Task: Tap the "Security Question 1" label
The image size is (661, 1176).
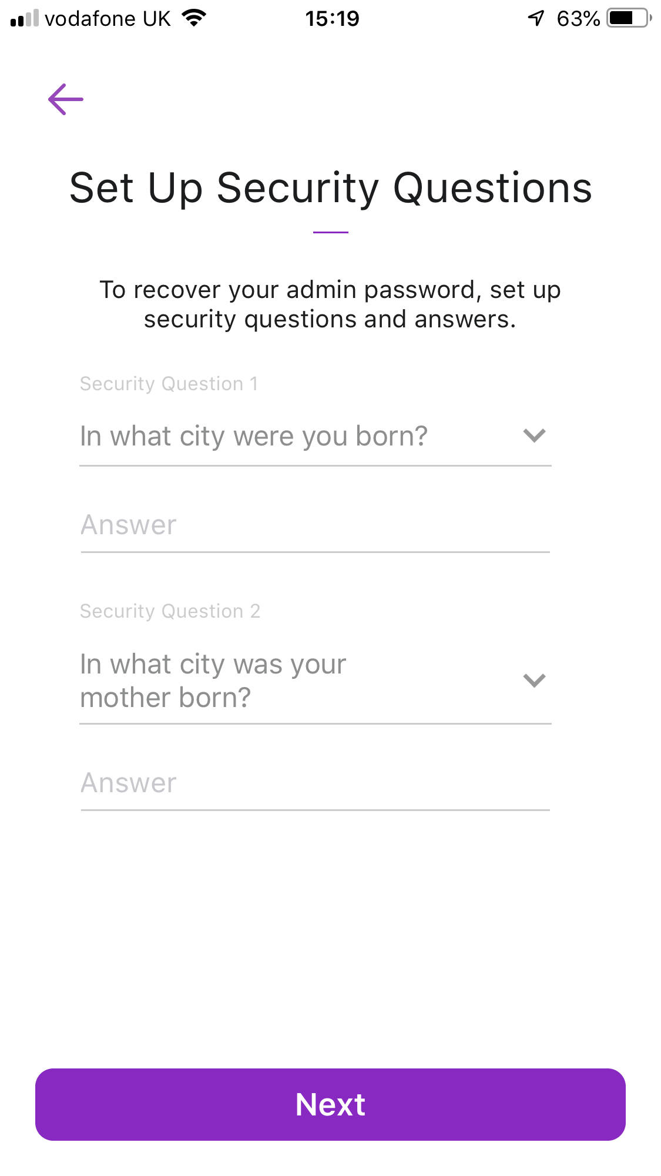Action: [169, 384]
